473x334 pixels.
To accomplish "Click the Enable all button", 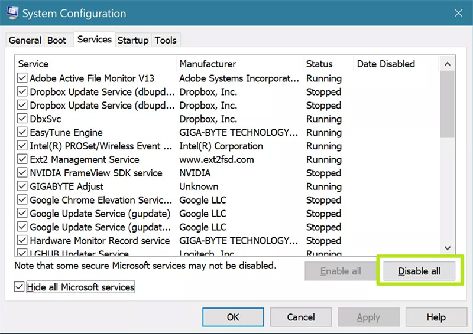I will (x=341, y=271).
